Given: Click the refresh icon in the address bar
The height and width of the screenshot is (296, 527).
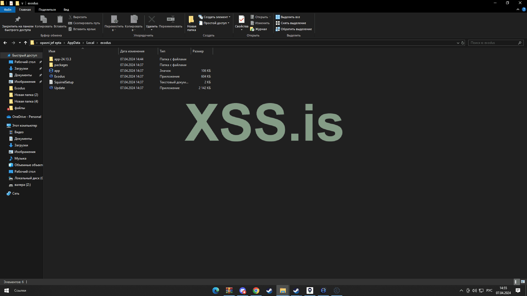Looking at the screenshot, I should click(x=463, y=43).
